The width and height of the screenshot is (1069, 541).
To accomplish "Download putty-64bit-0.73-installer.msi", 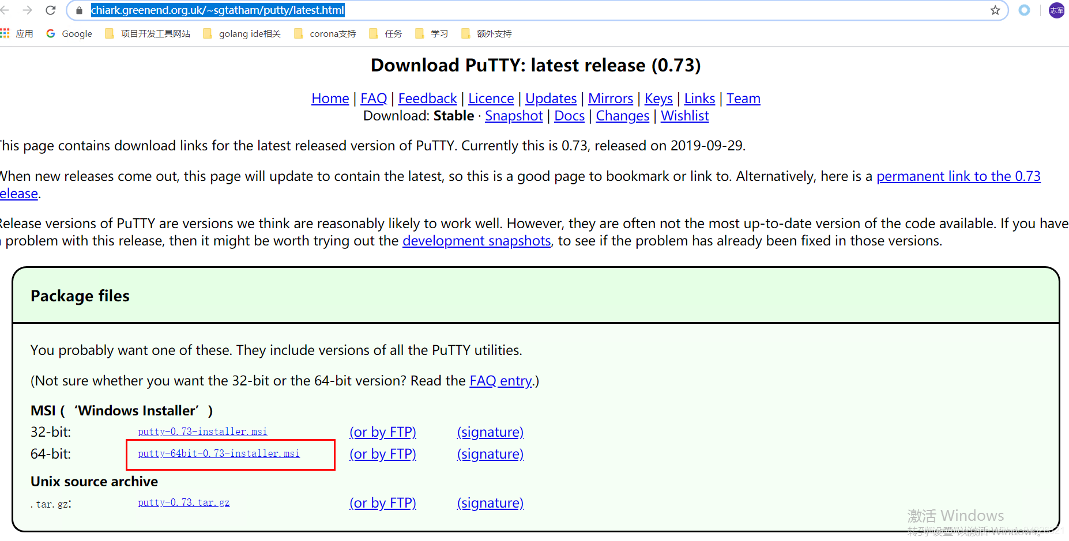I will (219, 453).
